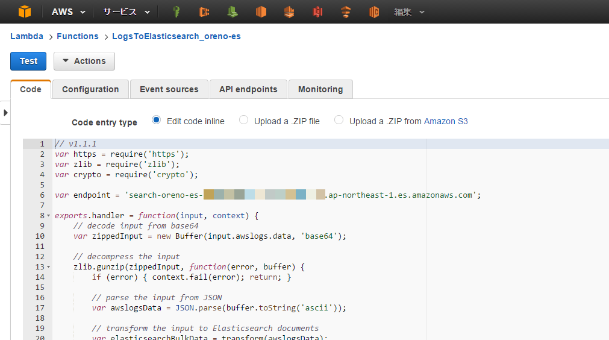Viewport: 609px width, 340px height.
Task: Click the 'var zippedInput = new Buffer' line
Action: (210, 236)
